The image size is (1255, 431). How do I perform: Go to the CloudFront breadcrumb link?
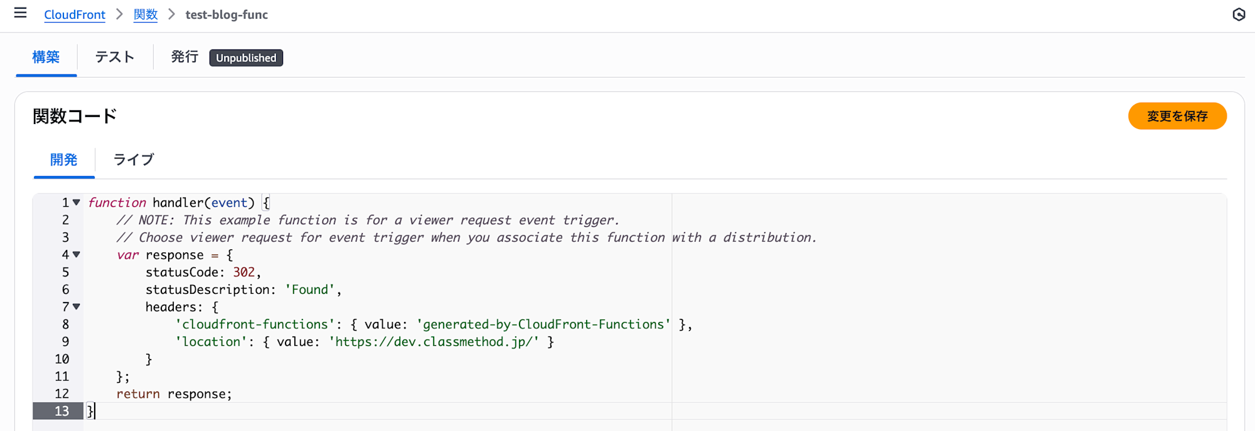74,14
